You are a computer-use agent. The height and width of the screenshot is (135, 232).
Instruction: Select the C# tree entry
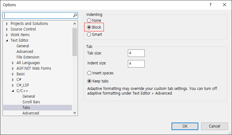tap(19, 80)
